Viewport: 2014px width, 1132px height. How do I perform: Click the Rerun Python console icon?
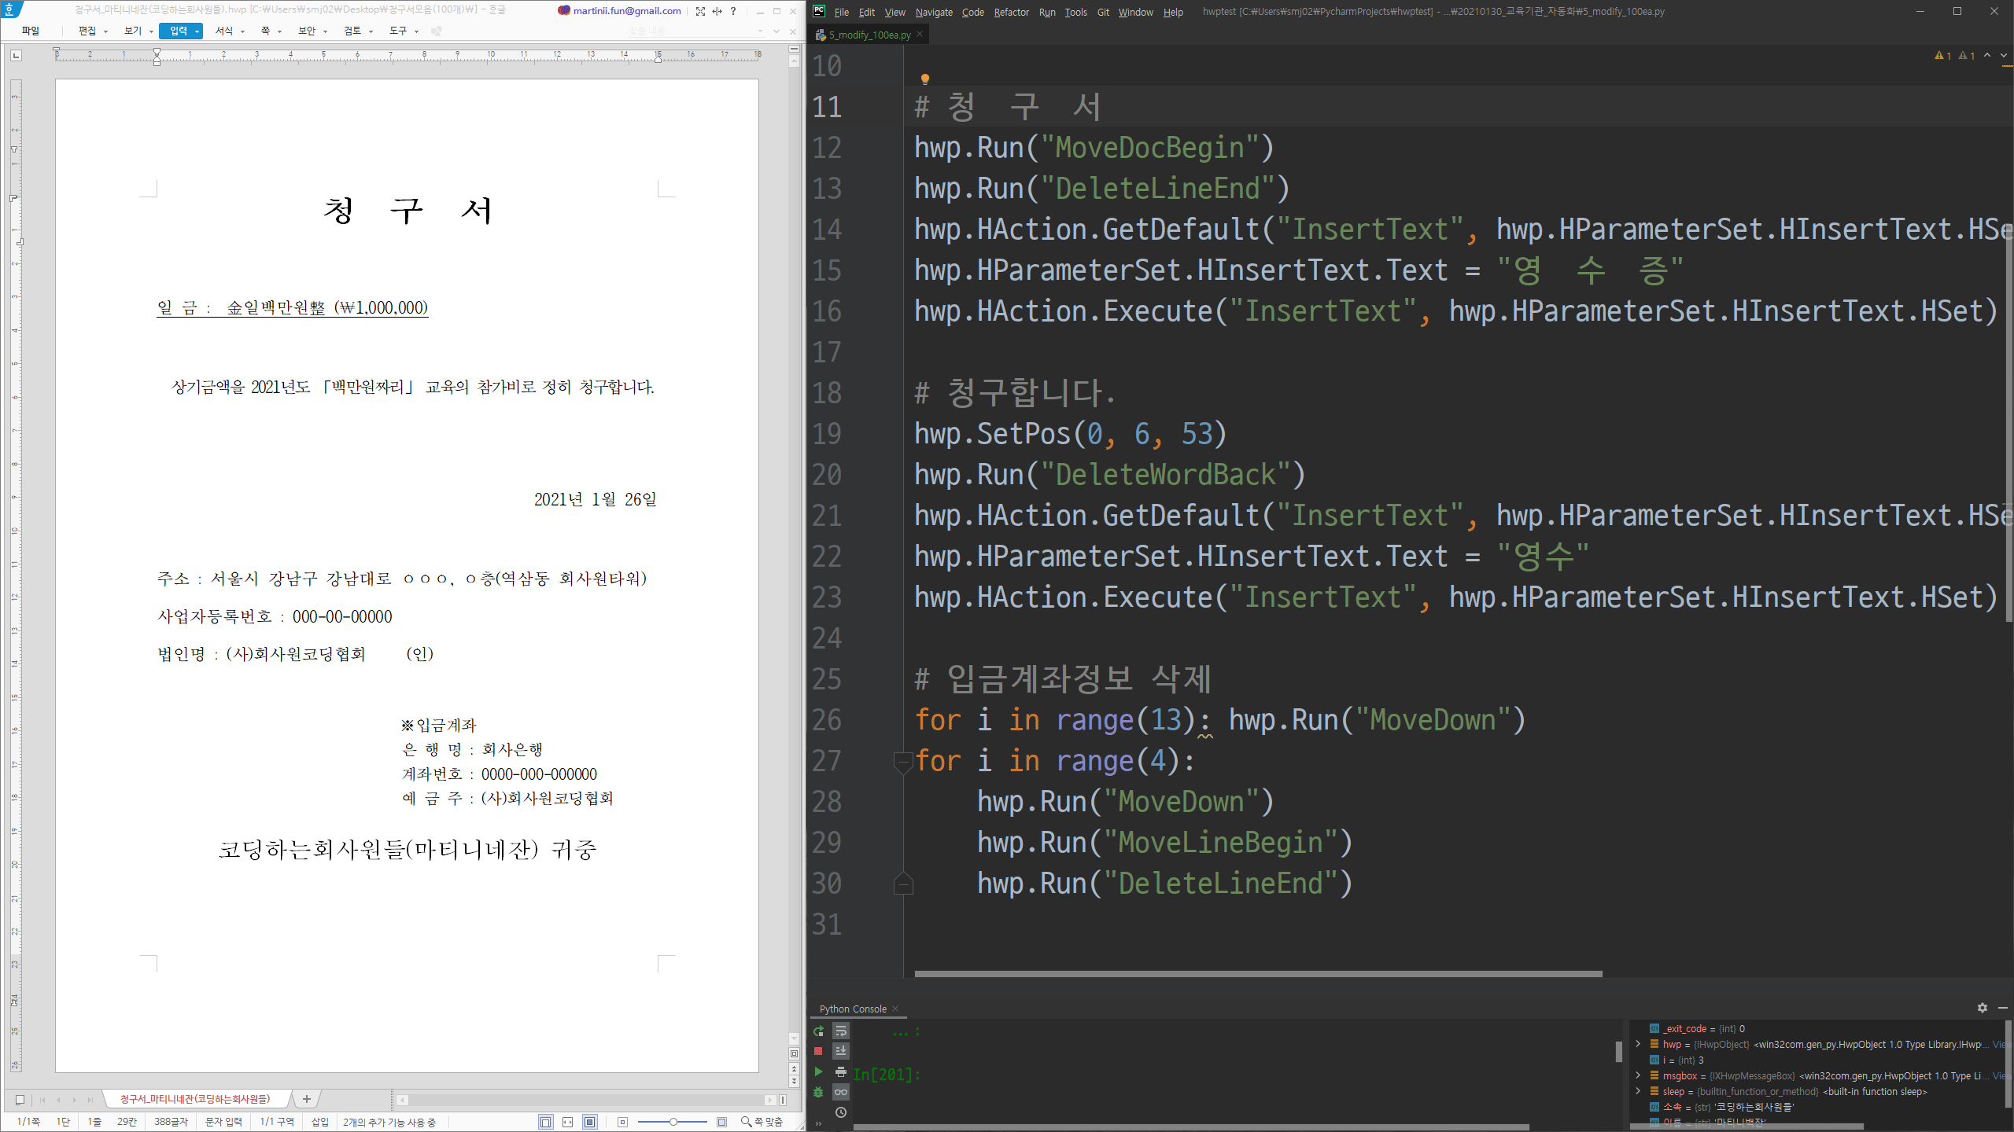point(818,1031)
